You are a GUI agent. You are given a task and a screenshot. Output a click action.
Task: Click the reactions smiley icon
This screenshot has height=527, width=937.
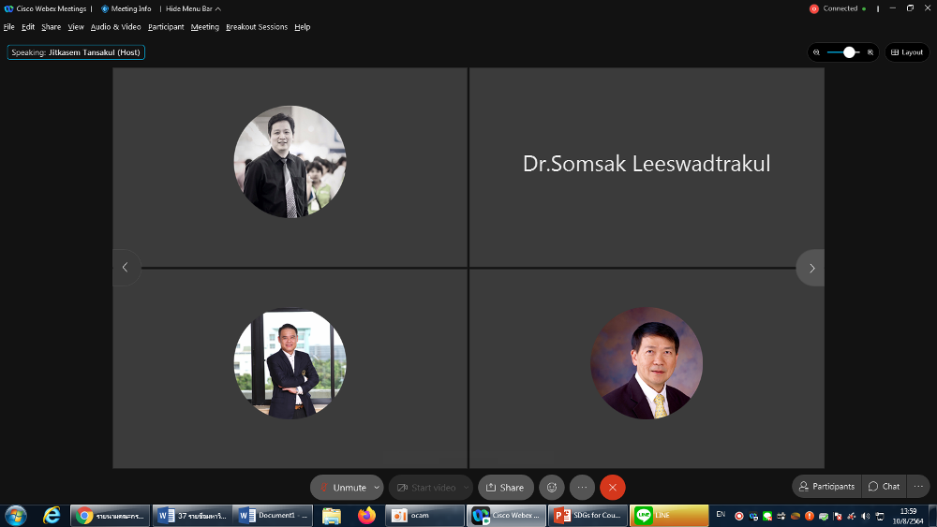(x=552, y=487)
